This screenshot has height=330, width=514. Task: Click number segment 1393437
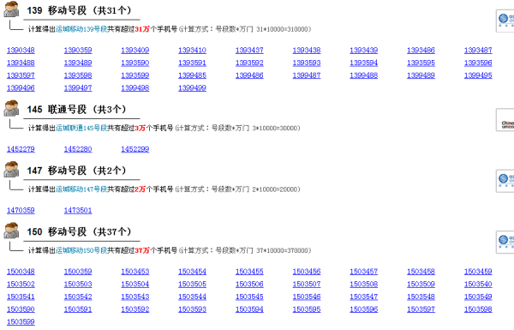pos(249,51)
